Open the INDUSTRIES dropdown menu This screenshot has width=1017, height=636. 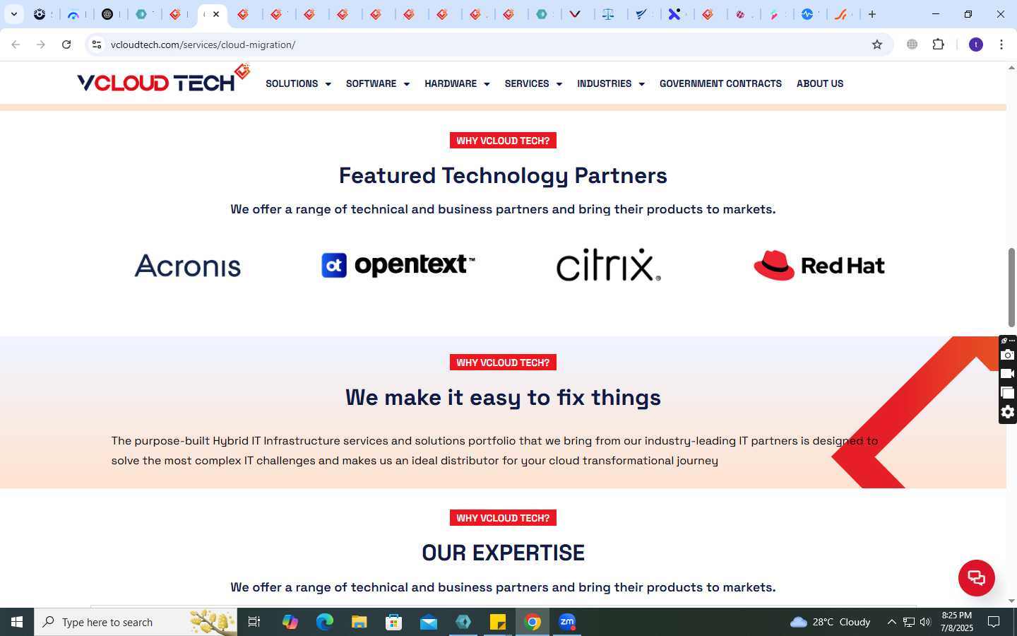tap(611, 83)
